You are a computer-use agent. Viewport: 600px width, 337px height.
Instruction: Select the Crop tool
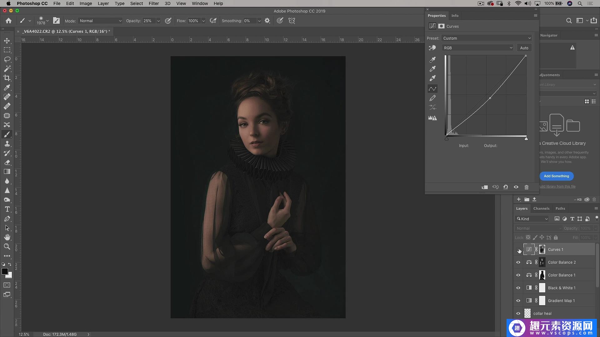[x=7, y=78]
